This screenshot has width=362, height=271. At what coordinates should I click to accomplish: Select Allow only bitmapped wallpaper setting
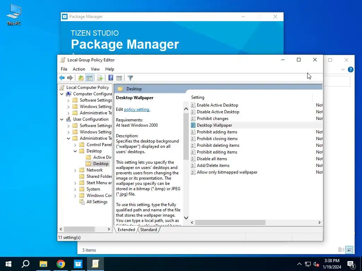tap(227, 172)
